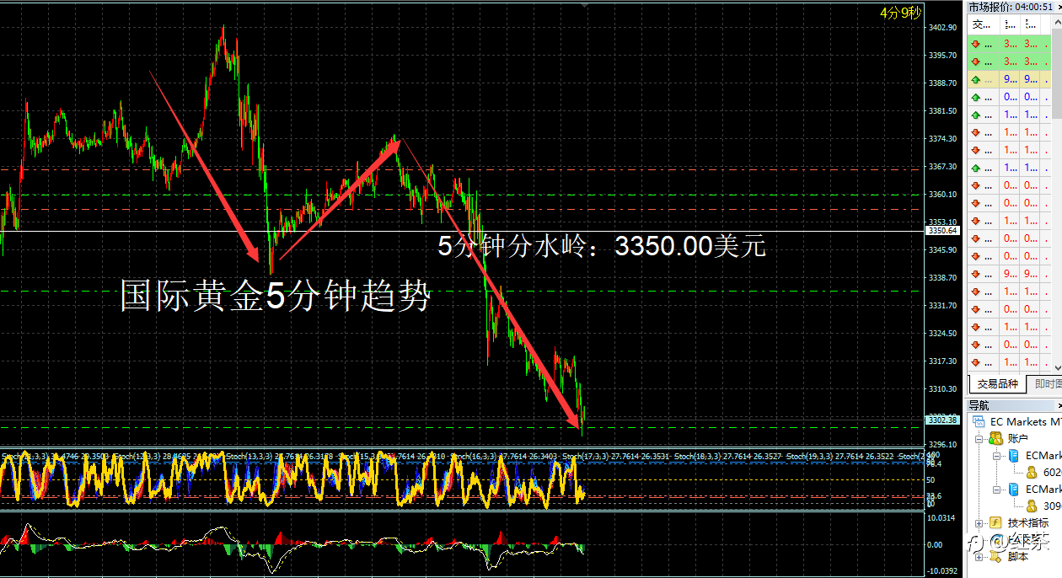The height and width of the screenshot is (578, 1062).
Task: Collapse the 账户 tree node
Action: coord(979,438)
